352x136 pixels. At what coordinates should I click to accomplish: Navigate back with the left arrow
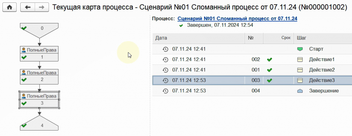[x=27, y=7]
